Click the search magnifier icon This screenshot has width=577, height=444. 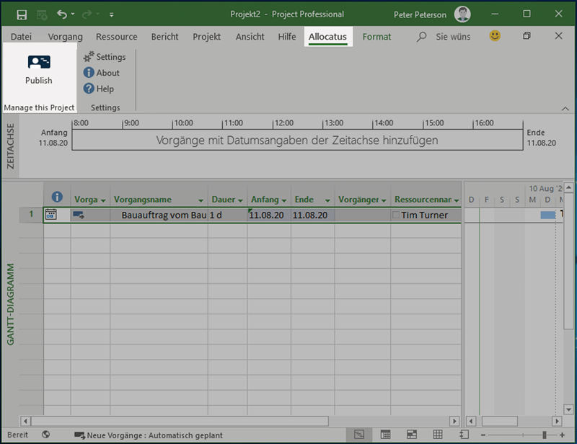click(421, 37)
